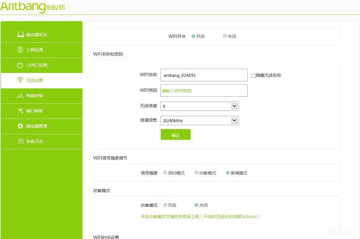
Task: Click the 路由器状态 router status icon
Action: point(21,34)
